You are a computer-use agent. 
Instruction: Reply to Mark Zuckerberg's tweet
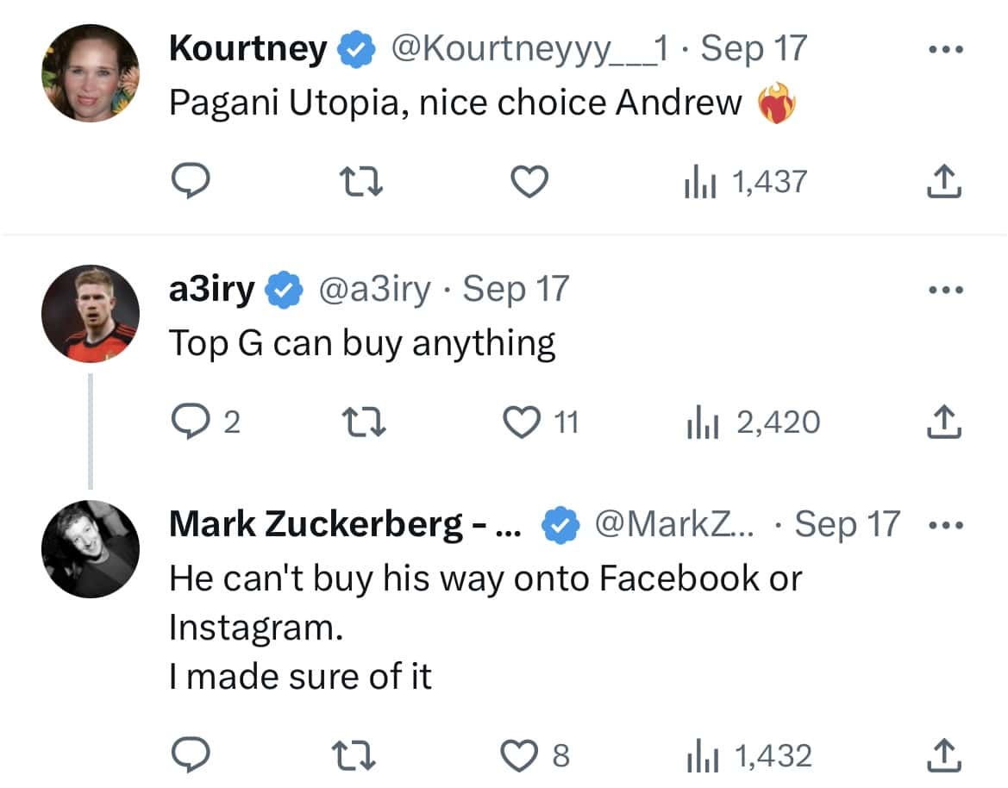193,753
